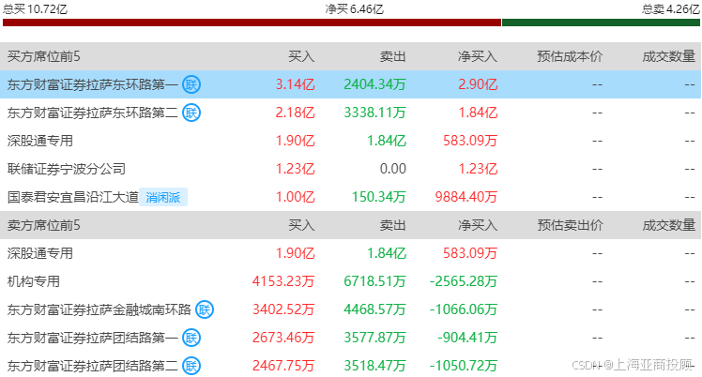702x377 pixels.
Task: Open 深股通专用 in buyer top 5
Action: coord(40,141)
